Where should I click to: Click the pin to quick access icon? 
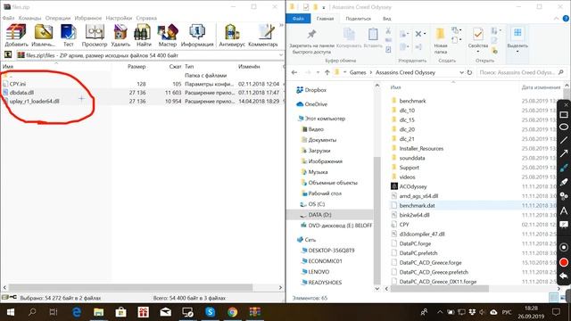(x=311, y=35)
